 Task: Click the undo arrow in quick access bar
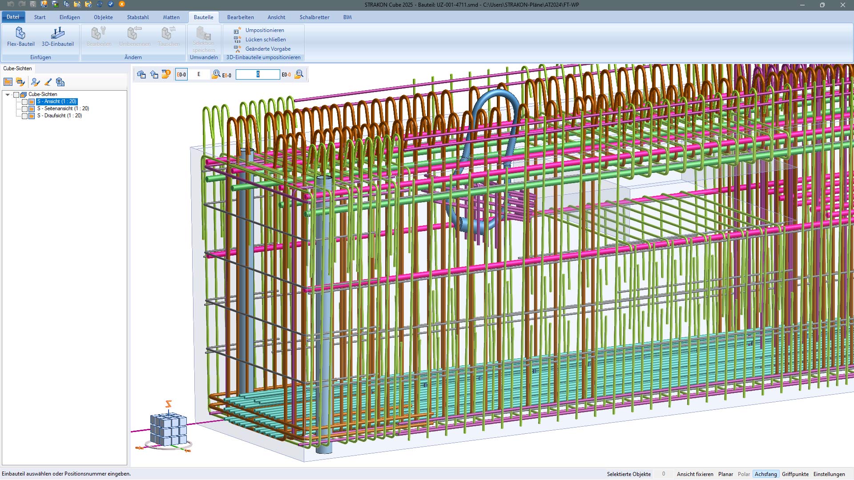coord(11,4)
